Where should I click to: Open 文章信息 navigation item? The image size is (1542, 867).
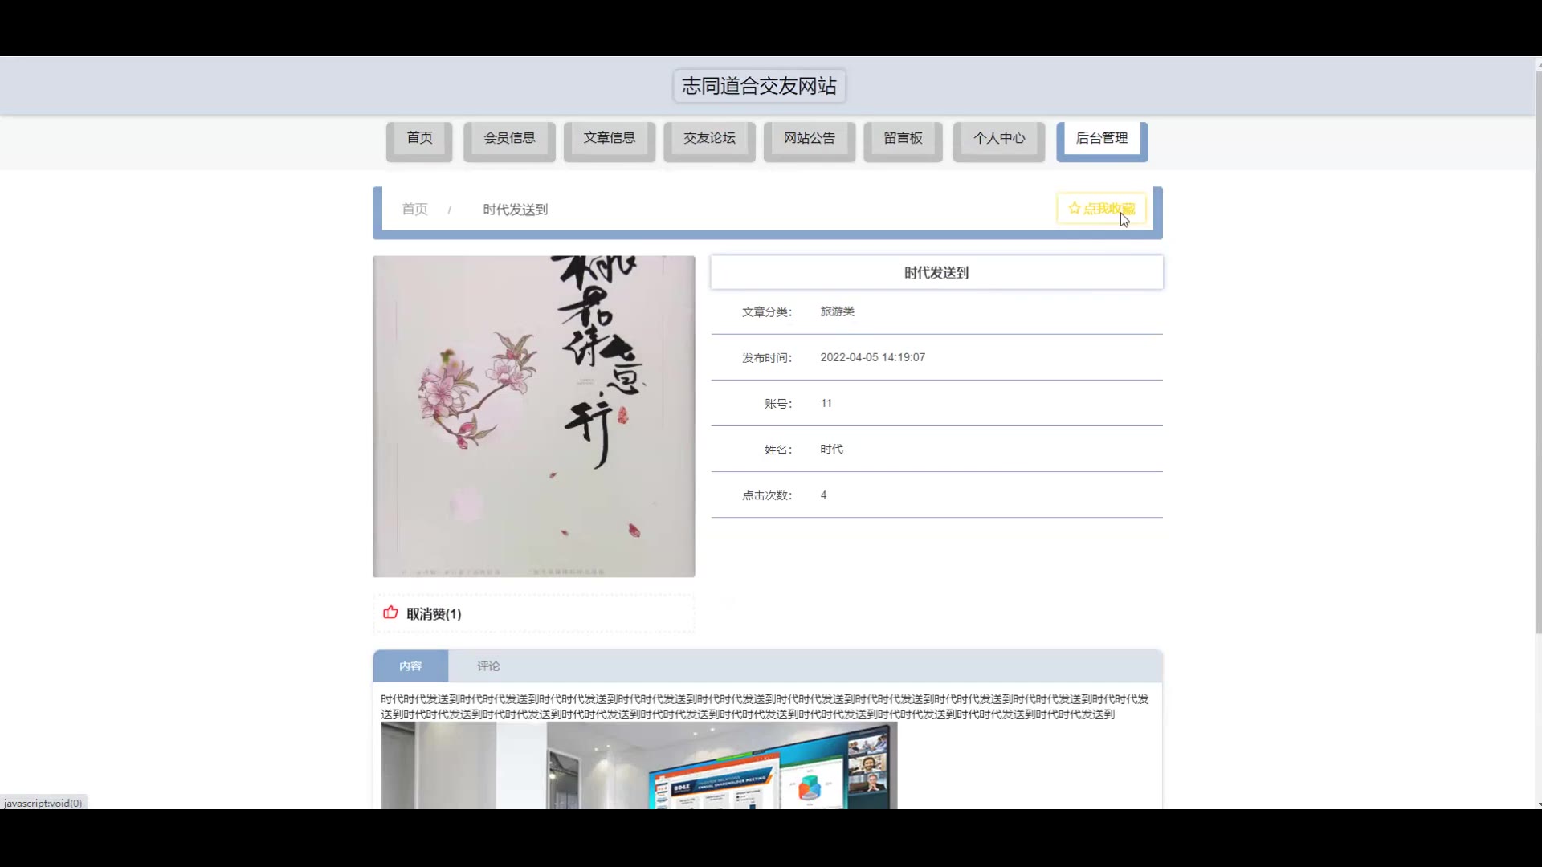coord(609,138)
